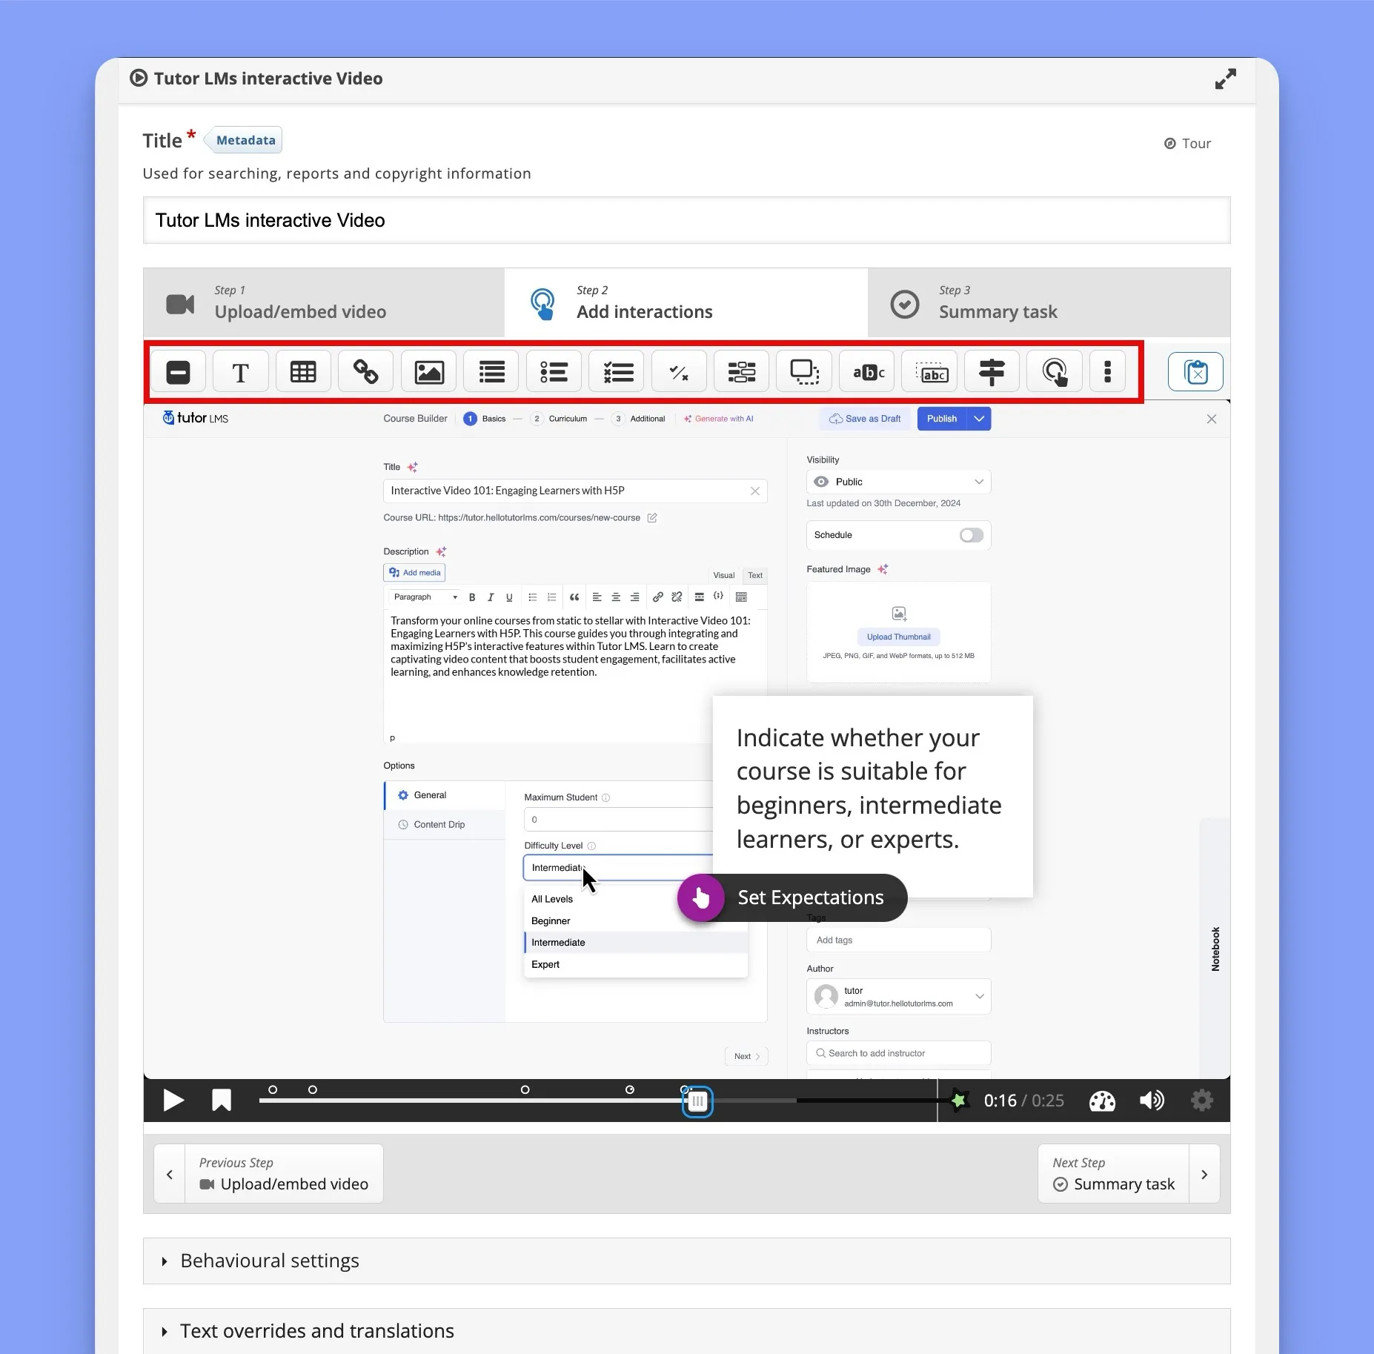The image size is (1374, 1354).
Task: Switch to Step 3 Summary task tab
Action: [1049, 303]
